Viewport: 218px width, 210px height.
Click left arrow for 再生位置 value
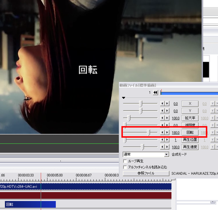pos(162,140)
